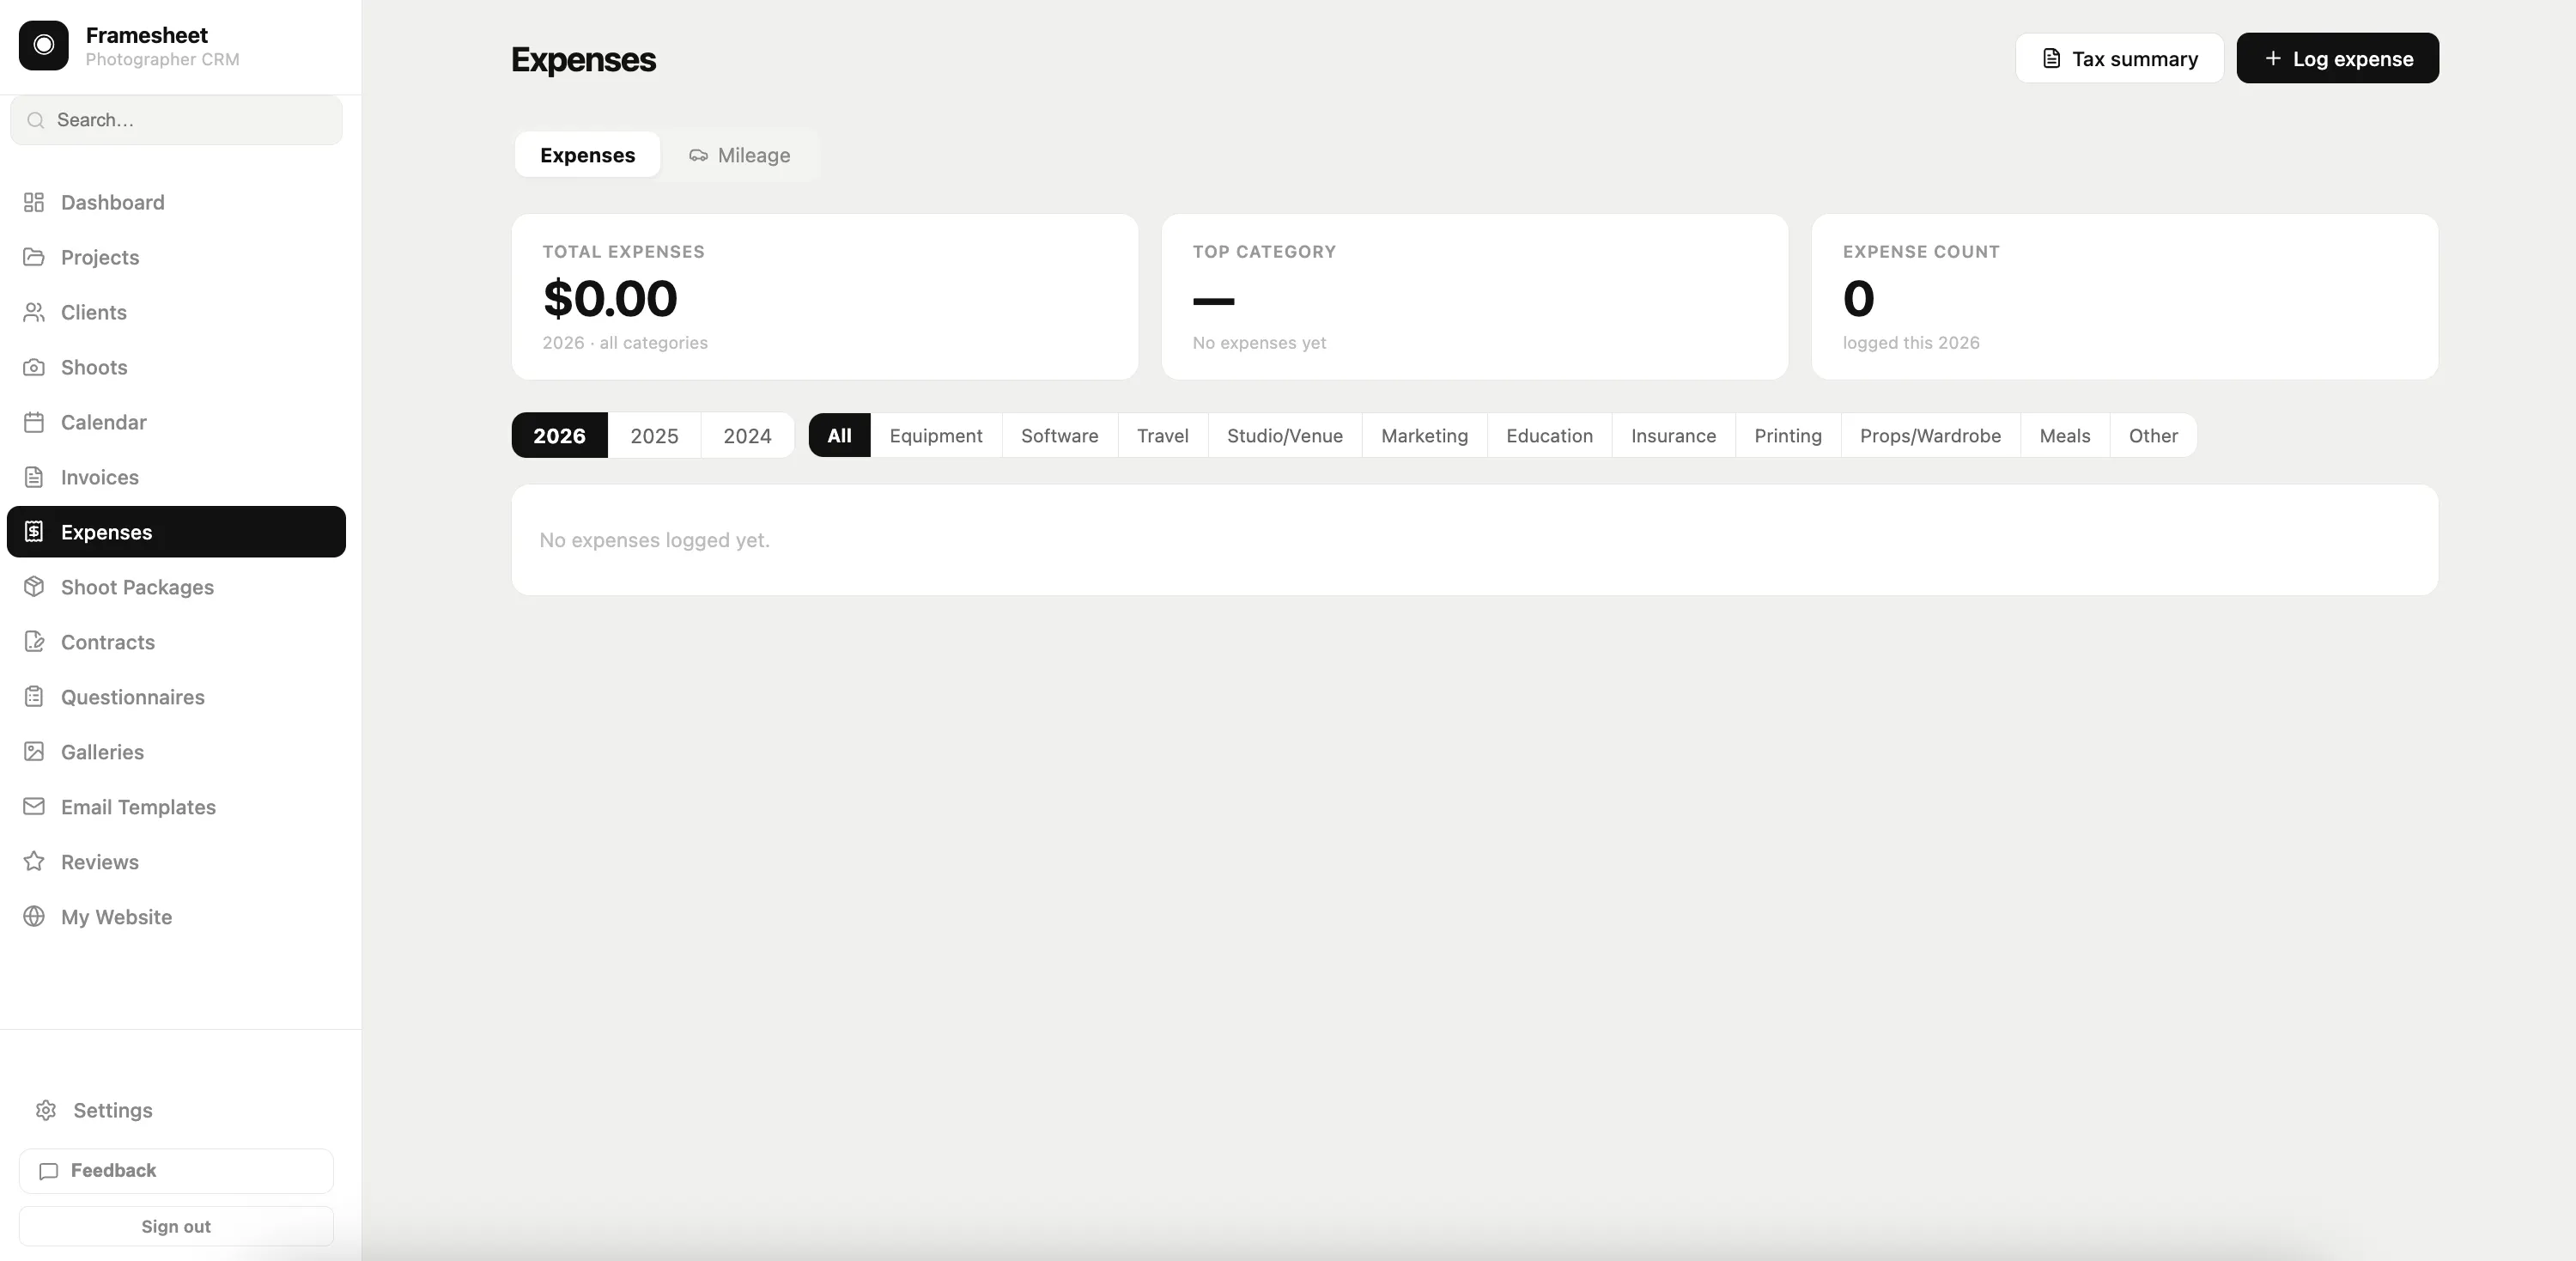The width and height of the screenshot is (2576, 1261).
Task: Filter by Other category
Action: pyautogui.click(x=2153, y=435)
